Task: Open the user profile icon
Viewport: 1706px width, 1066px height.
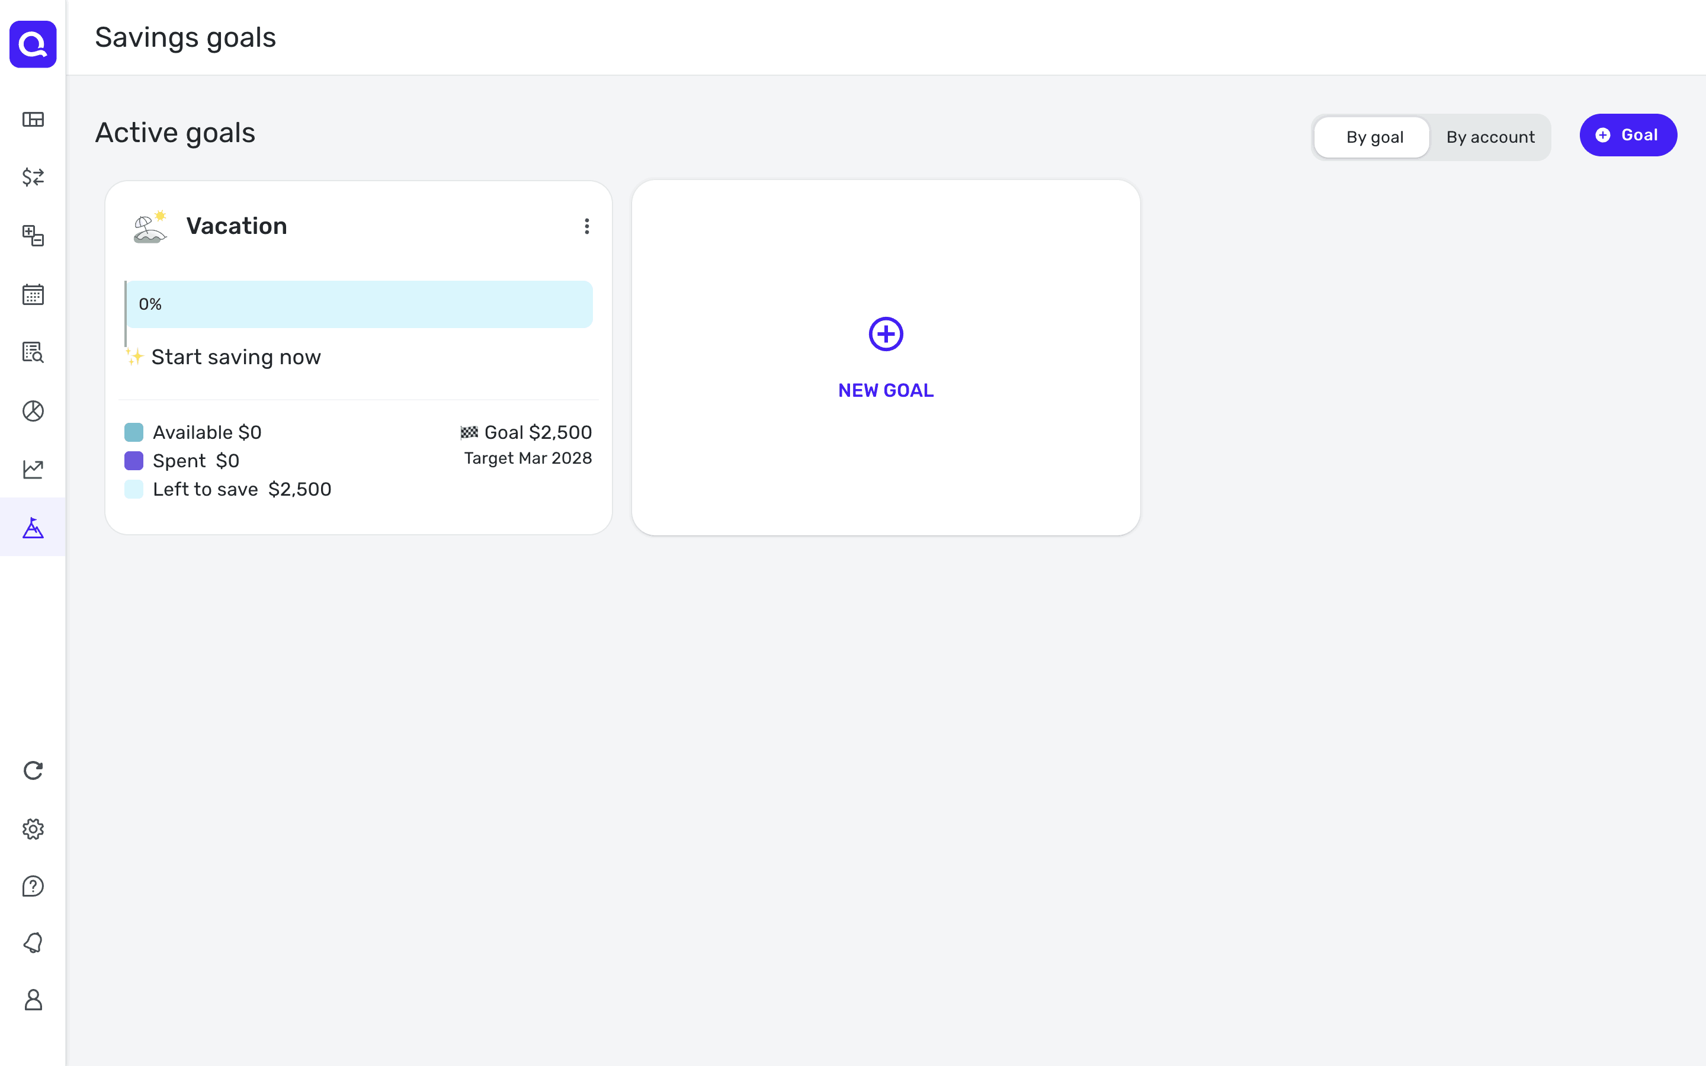Action: pos(33,1000)
